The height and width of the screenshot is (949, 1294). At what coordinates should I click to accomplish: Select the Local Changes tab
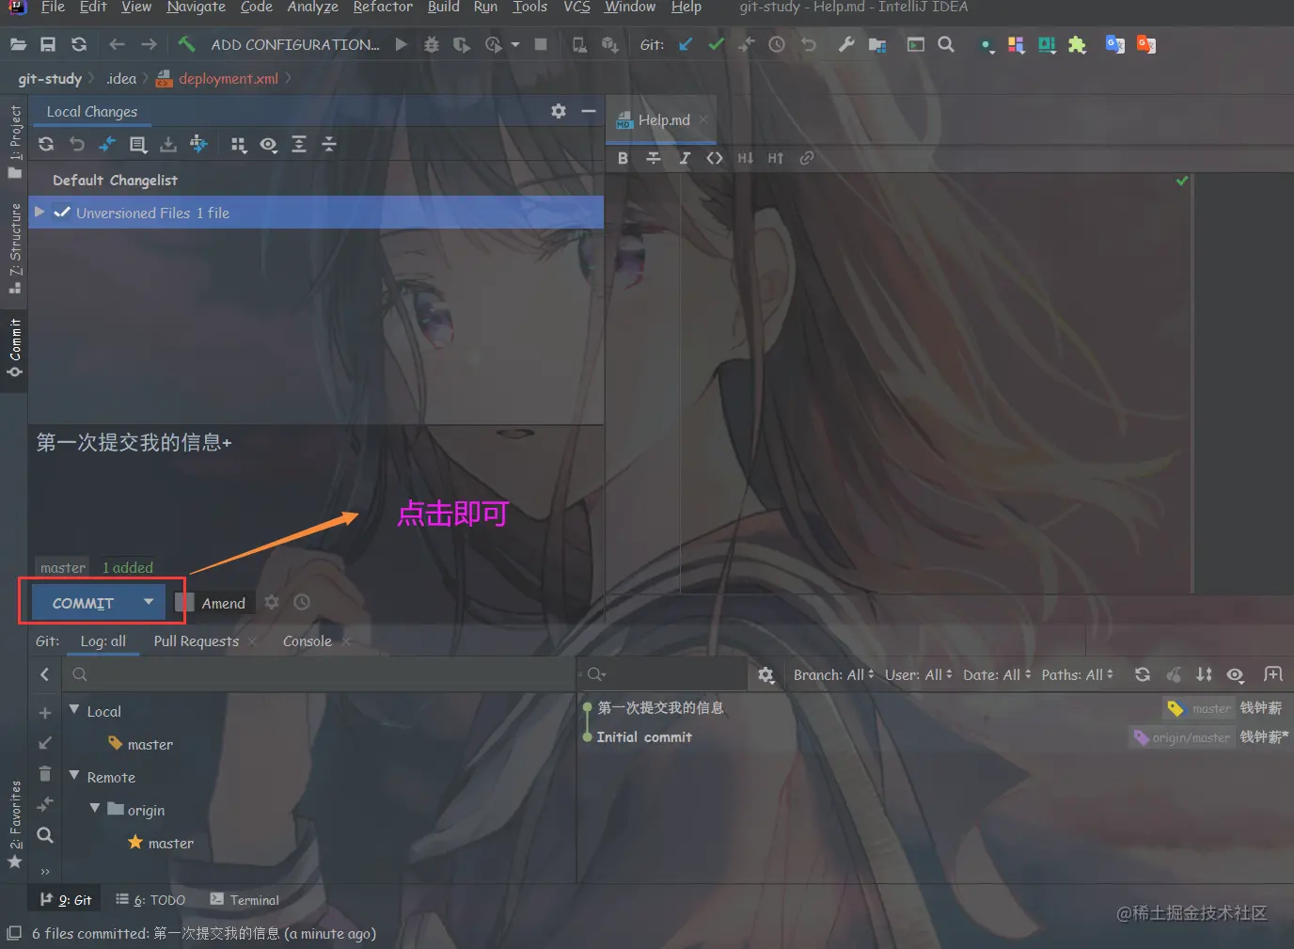[x=92, y=111]
